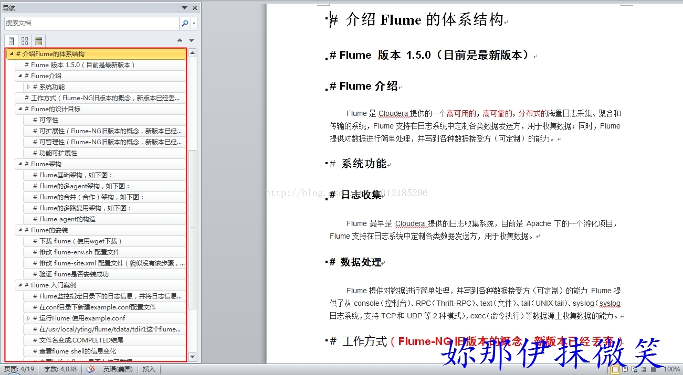The height and width of the screenshot is (375, 683).
Task: Expand the 运行Flume 使用example.conf node
Action: point(28,318)
